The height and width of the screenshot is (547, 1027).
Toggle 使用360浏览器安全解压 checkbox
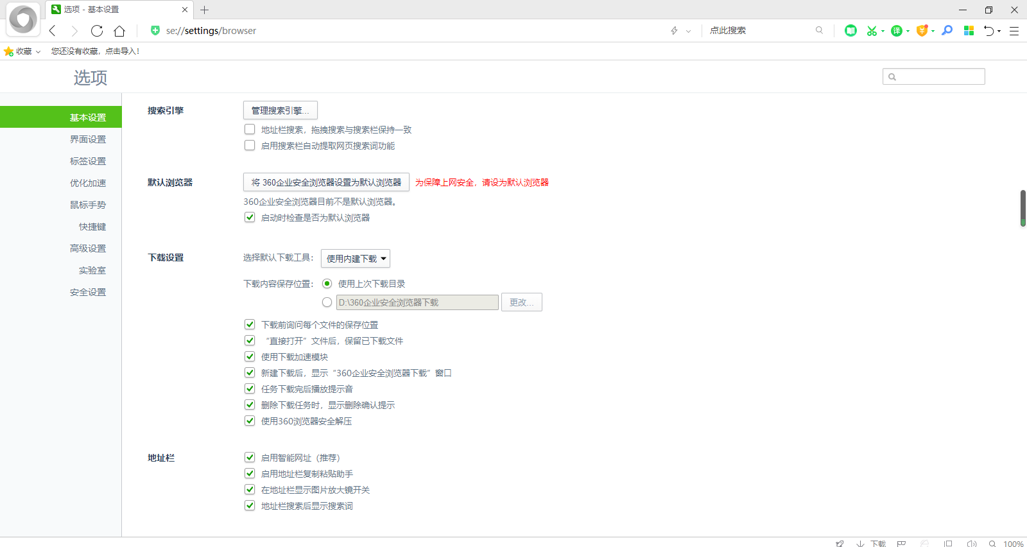click(250, 421)
